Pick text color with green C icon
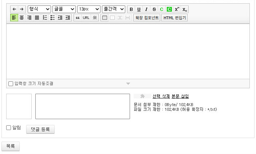Image resolution: width=256 pixels, height=154 pixels. [x=162, y=9]
